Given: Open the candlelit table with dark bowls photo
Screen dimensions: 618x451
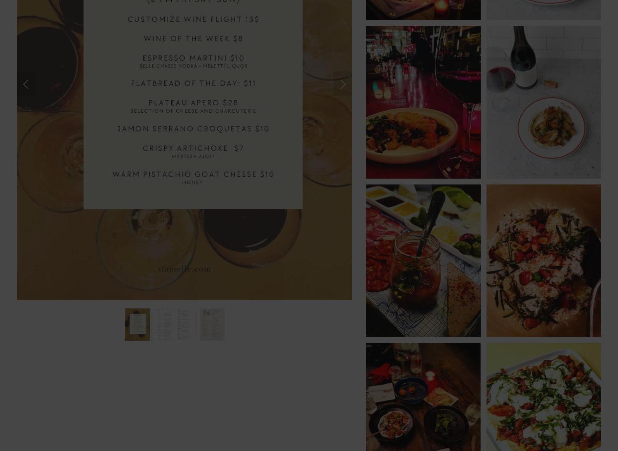Looking at the screenshot, I should tap(423, 397).
